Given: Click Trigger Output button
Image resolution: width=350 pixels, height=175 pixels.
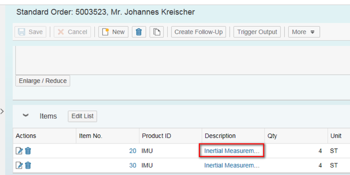Looking at the screenshot, I should click(x=257, y=32).
